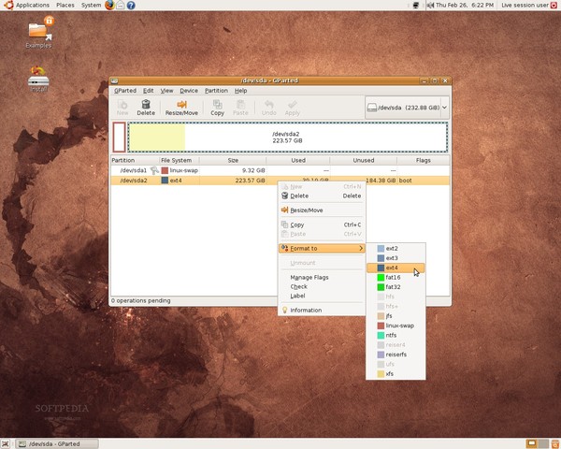Open the Edit menu
This screenshot has height=449, width=561.
[x=148, y=91]
